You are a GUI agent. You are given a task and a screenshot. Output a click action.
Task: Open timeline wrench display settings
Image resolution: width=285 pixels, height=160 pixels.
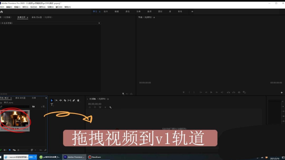[x=110, y=107]
